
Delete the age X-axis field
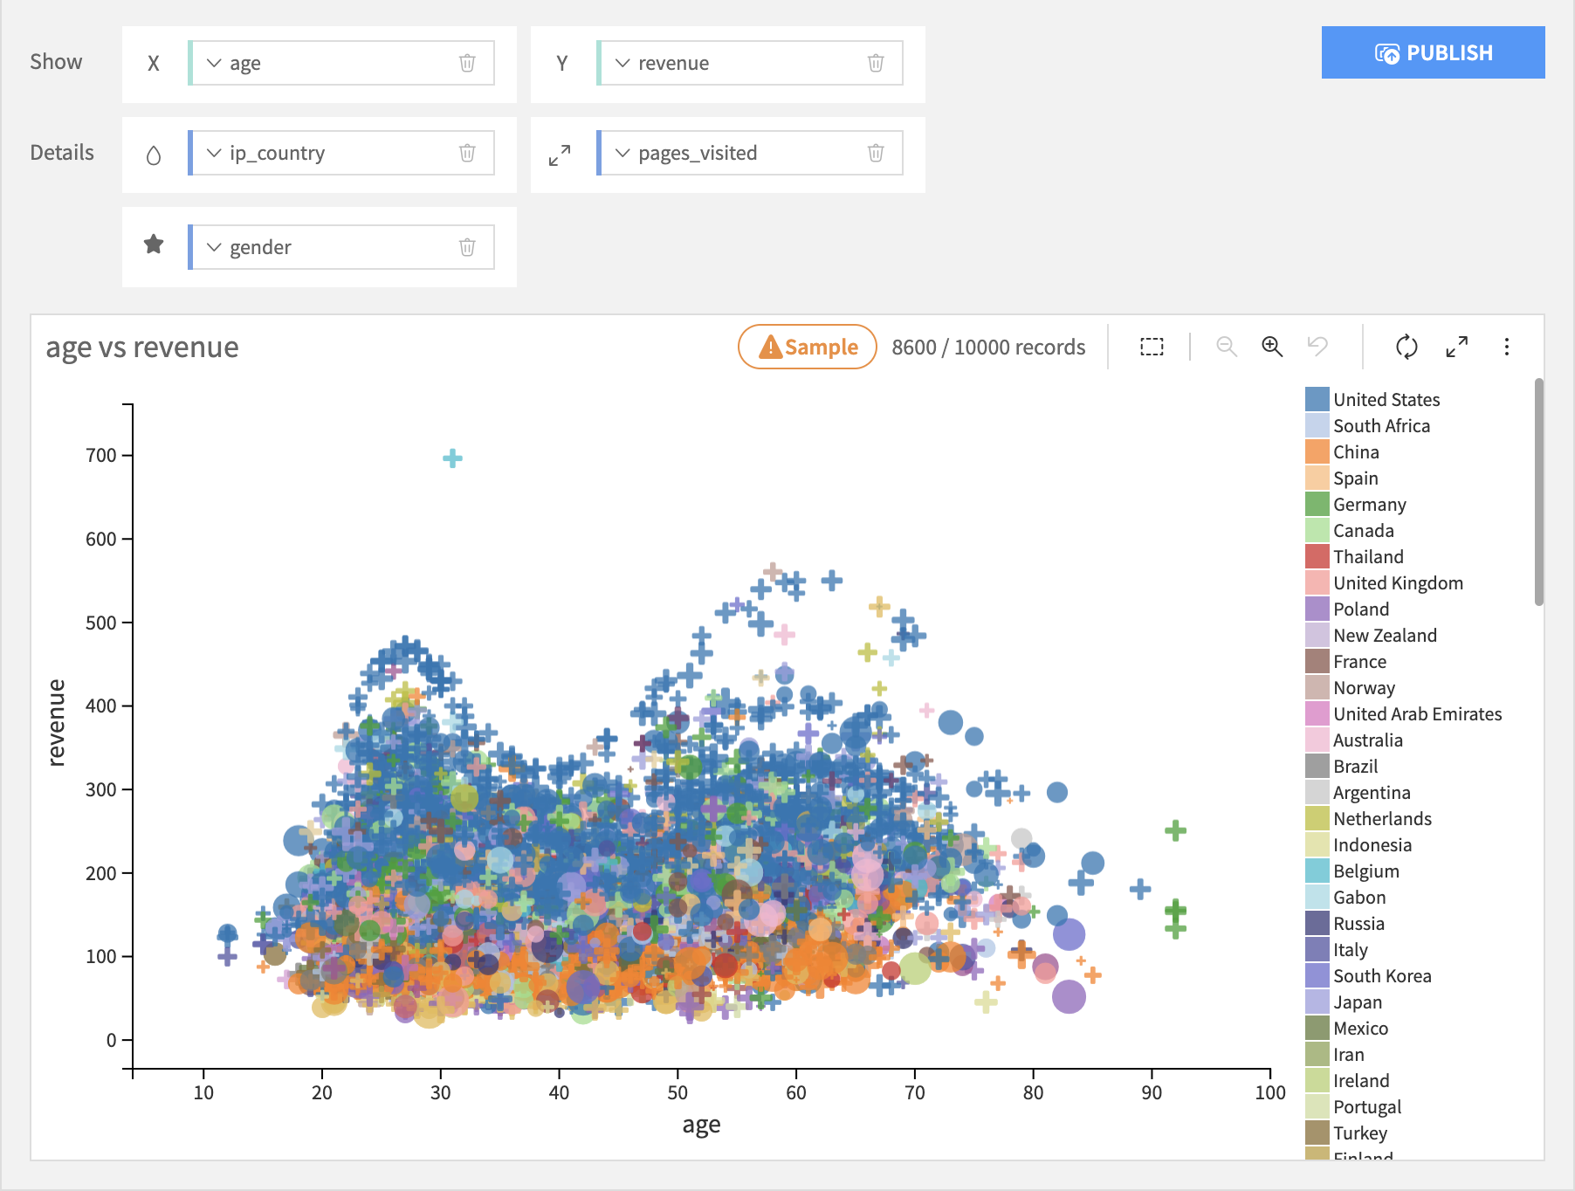coord(467,63)
